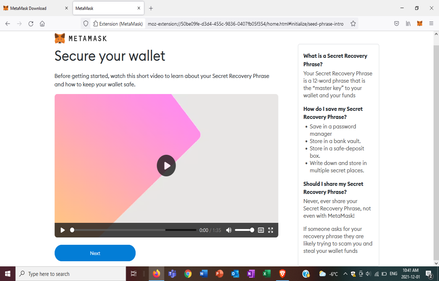Launch the Brave browser from the taskbar
This screenshot has height=281, width=439.
pos(282,274)
